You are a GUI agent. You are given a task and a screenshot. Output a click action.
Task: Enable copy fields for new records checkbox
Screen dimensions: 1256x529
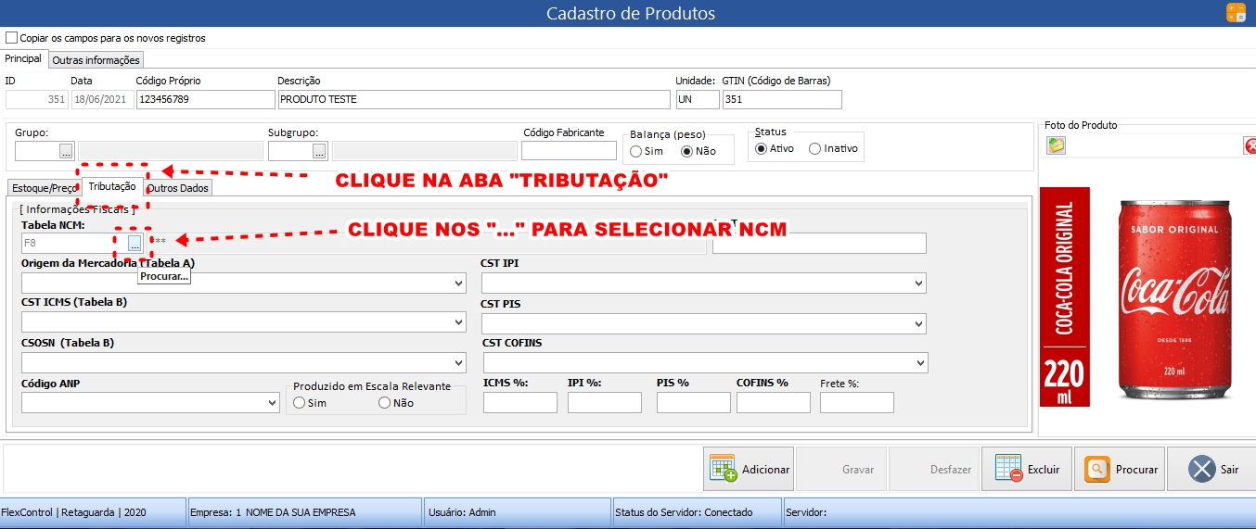click(x=12, y=38)
